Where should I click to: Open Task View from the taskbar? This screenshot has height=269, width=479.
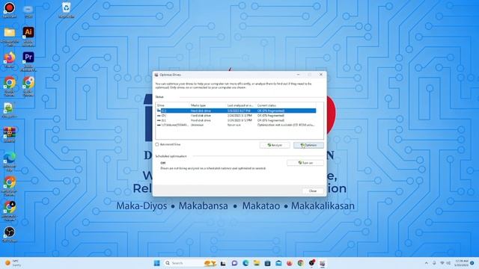click(x=223, y=263)
